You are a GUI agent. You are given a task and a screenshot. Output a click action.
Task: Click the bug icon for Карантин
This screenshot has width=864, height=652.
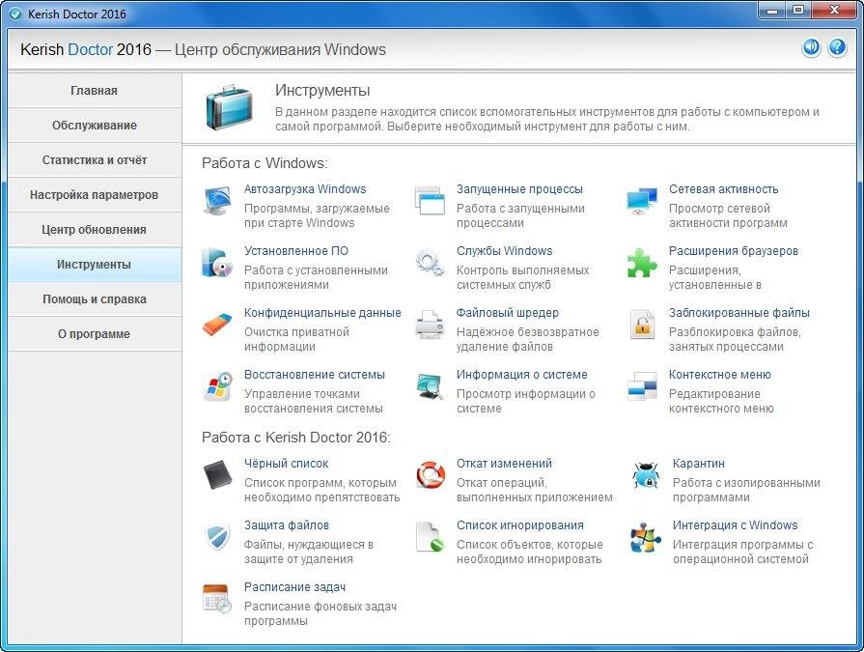[x=645, y=475]
